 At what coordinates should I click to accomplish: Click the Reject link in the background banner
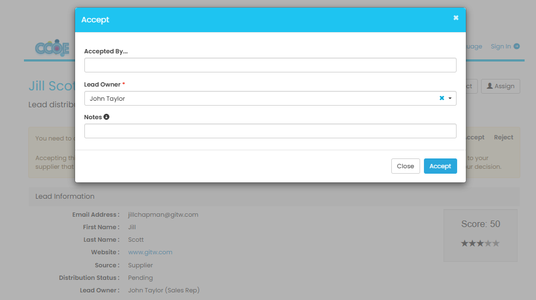[x=503, y=137]
